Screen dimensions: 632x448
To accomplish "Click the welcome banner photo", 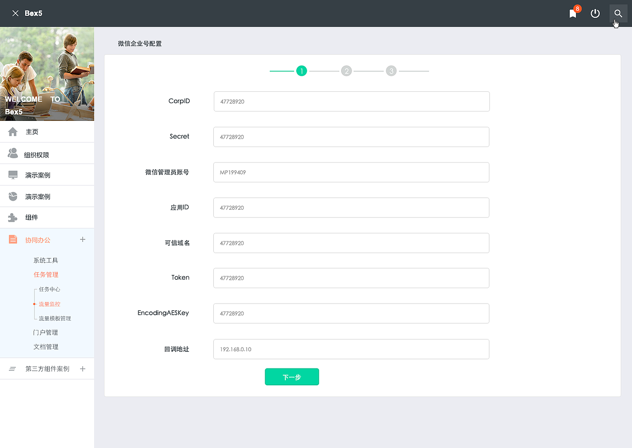I will [47, 74].
